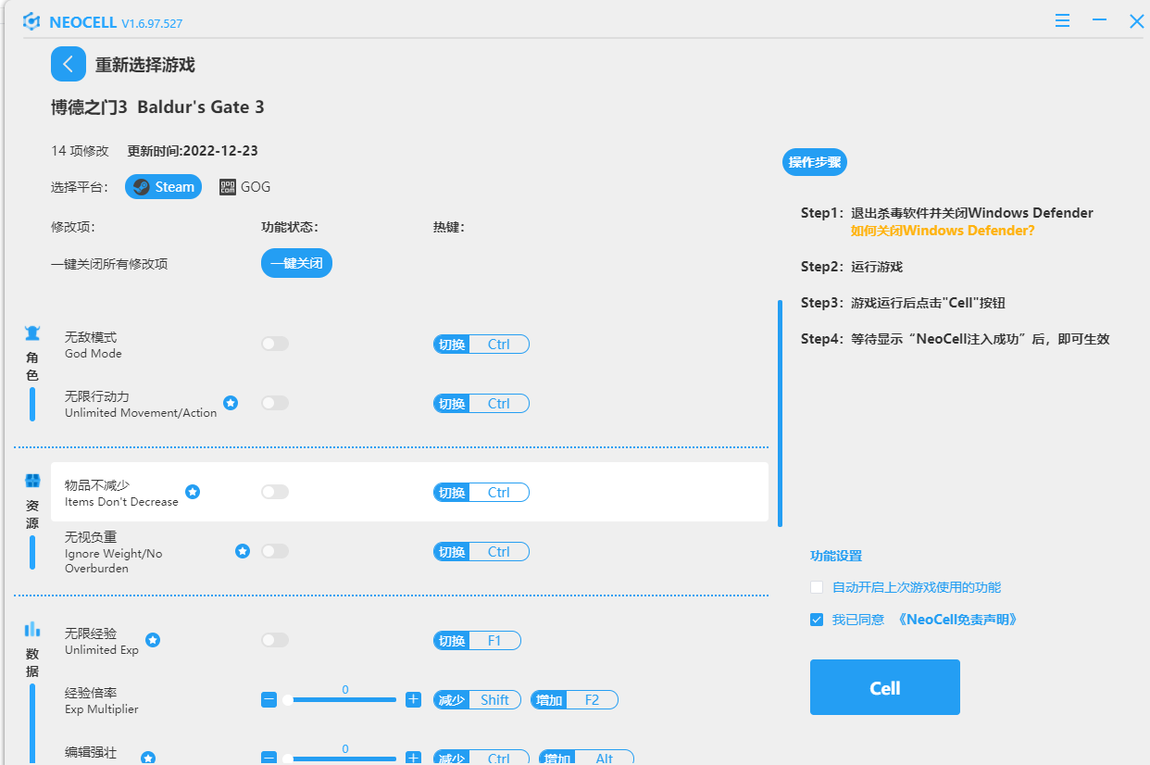Select the Steam platform
Image resolution: width=1150 pixels, height=765 pixels.
(163, 187)
